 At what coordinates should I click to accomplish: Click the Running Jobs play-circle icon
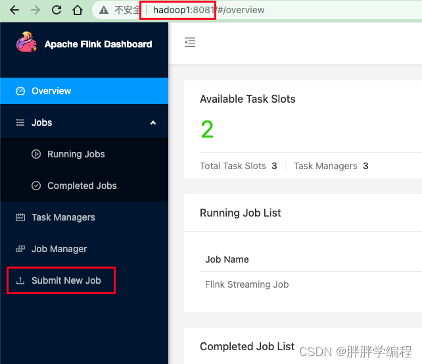[36, 154]
